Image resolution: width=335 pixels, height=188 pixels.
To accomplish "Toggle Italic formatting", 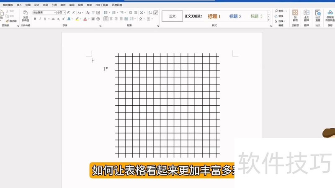I will coord(40,19).
